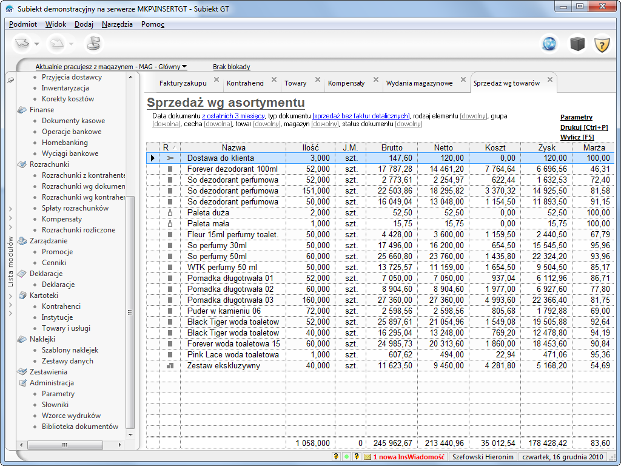Click the Drukuj [Ctrl+P] link
The image size is (621, 466).
pyautogui.click(x=583, y=127)
